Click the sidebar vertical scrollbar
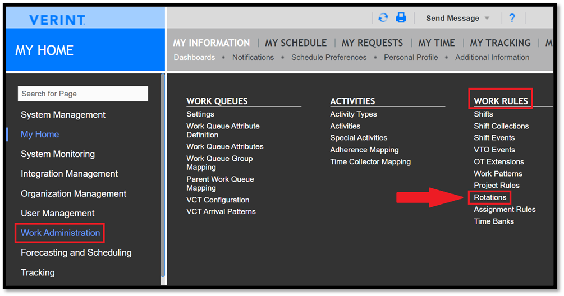The image size is (564, 296). (x=163, y=175)
